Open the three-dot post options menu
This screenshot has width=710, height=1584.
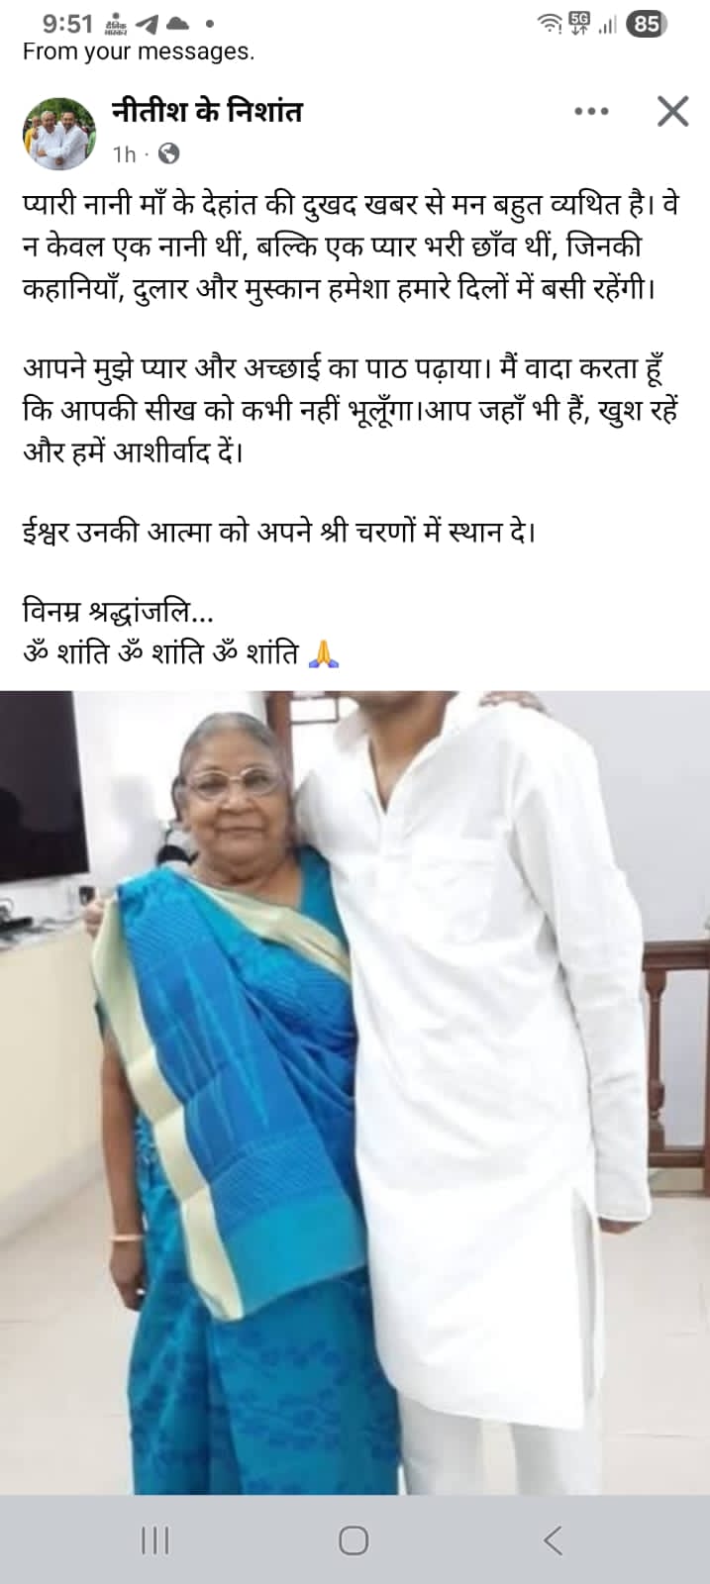tap(591, 111)
